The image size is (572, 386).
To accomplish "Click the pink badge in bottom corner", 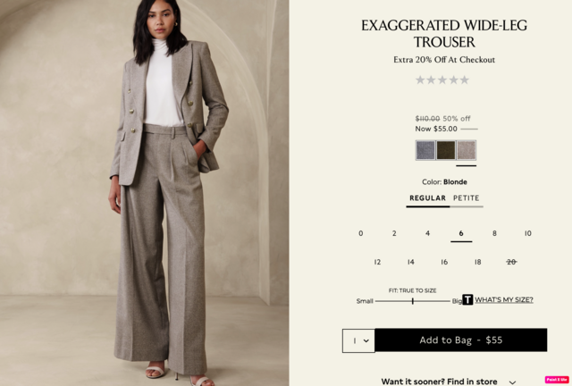I will pos(557,380).
